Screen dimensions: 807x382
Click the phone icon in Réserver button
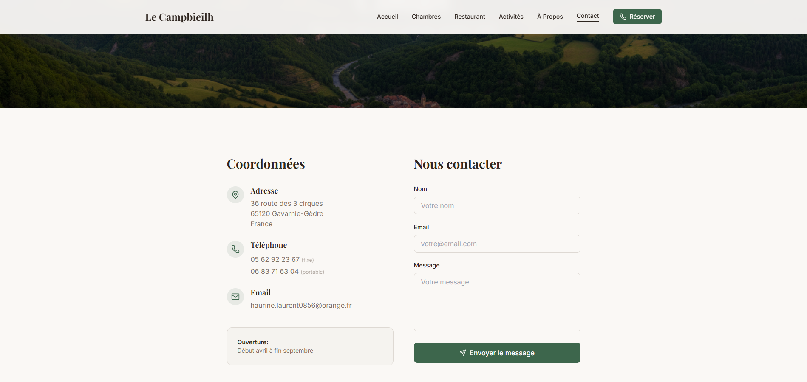[623, 17]
